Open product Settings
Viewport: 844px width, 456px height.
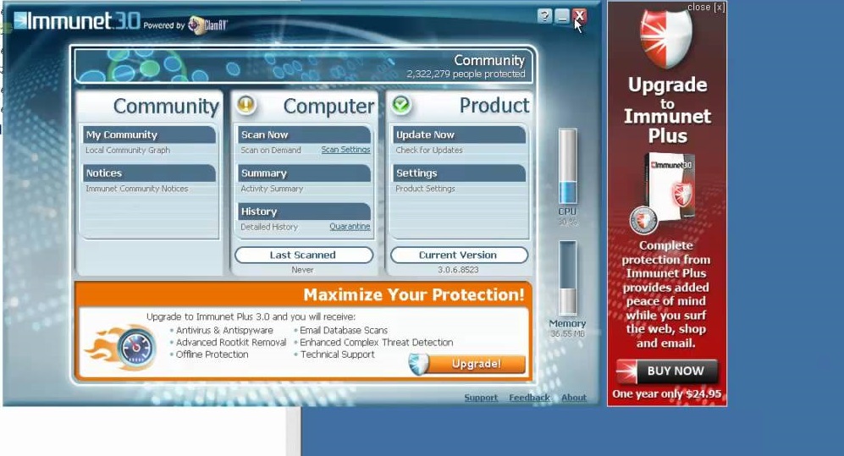[x=459, y=173]
